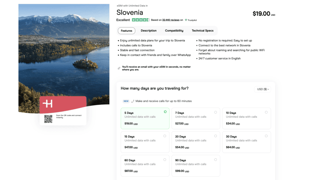Viewport: 325px width, 180px height.
Task: Click the email send icon by delivery note
Action: 119,68
